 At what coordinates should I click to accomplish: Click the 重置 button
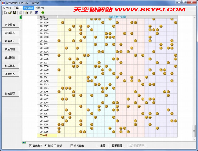(103, 146)
